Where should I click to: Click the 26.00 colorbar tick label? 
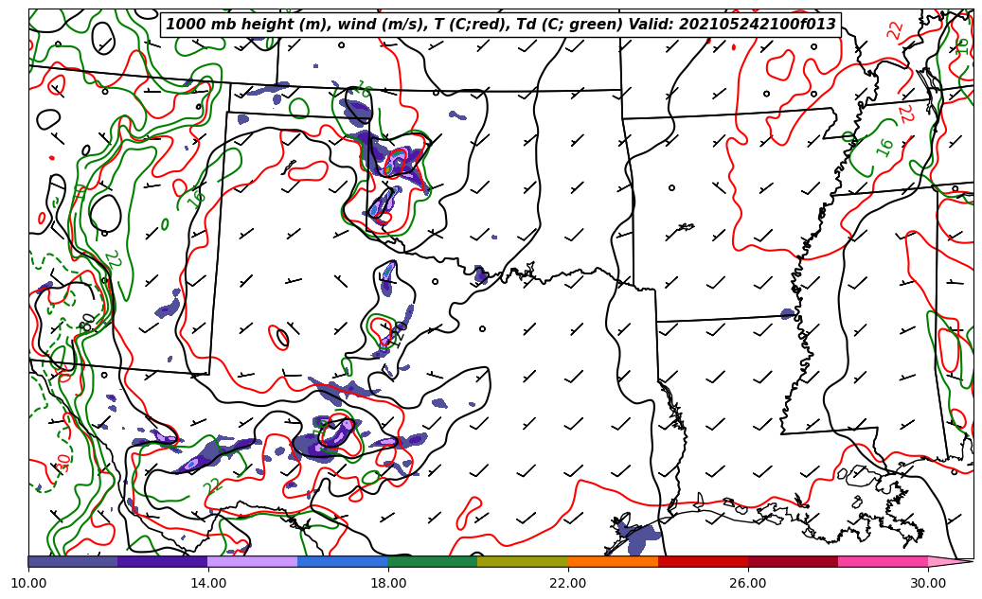748,583
